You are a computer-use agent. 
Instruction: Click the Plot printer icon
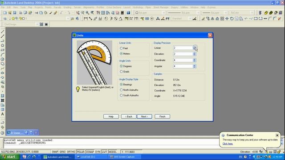click(20, 13)
